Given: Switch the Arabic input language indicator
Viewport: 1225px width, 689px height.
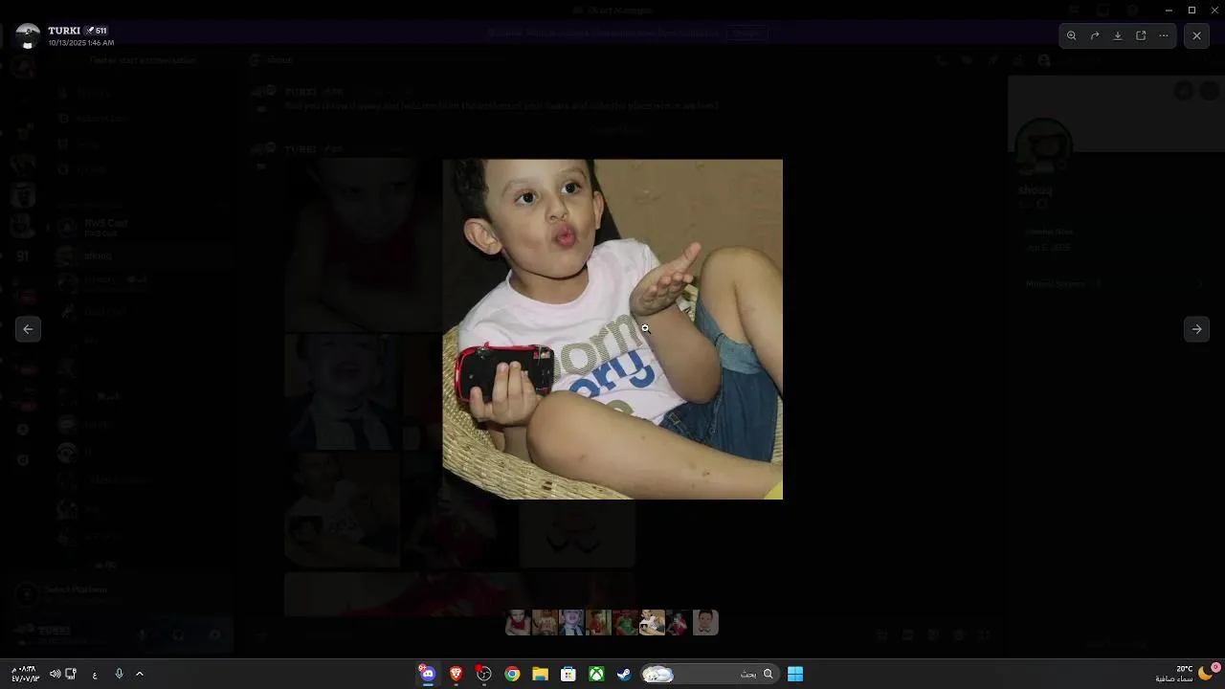Looking at the screenshot, I should click(95, 675).
